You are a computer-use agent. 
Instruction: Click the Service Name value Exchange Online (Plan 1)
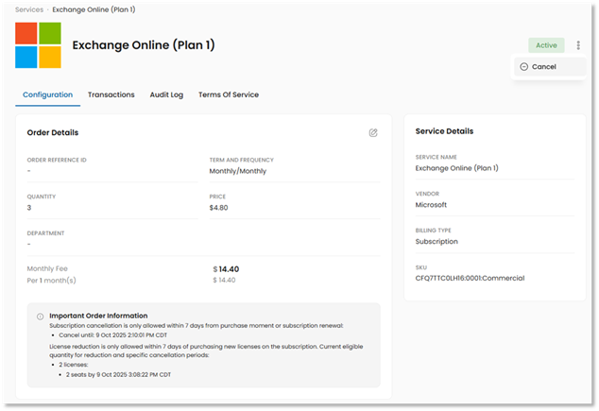pos(457,168)
